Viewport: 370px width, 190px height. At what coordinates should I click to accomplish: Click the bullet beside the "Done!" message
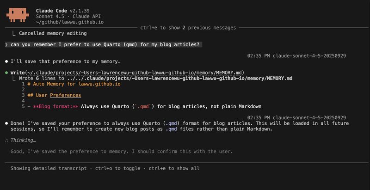click(6, 123)
